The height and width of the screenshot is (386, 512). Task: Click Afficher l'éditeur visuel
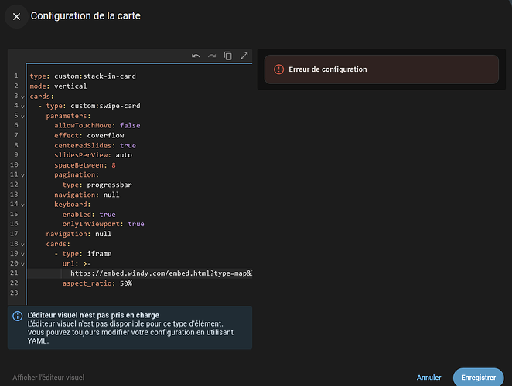48,378
